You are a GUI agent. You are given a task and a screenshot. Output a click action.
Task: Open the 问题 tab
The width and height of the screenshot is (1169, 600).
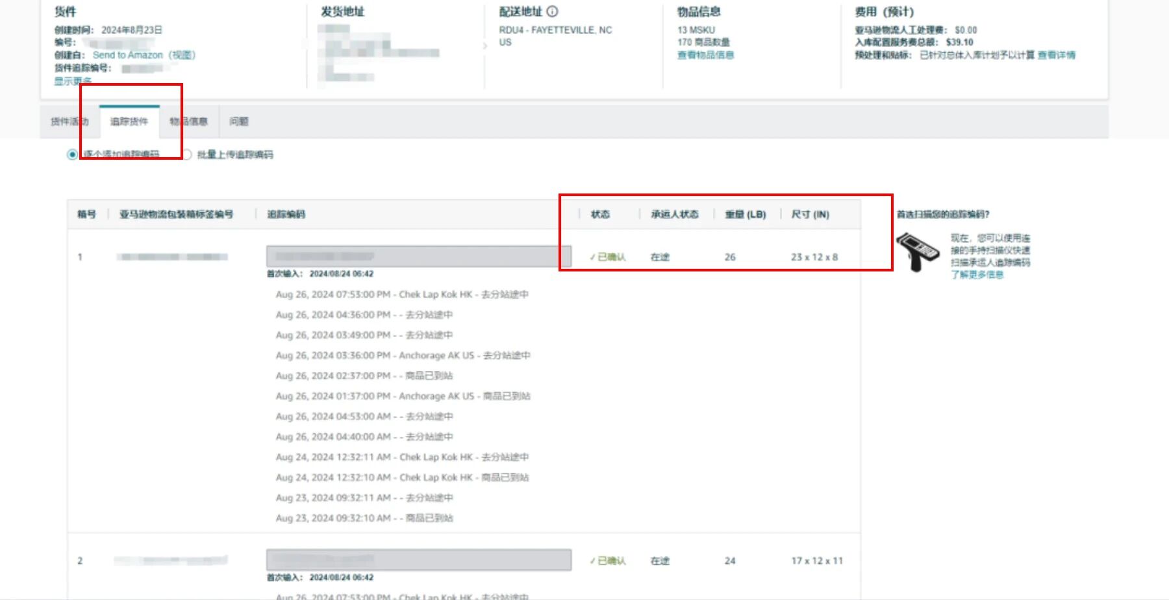[239, 121]
